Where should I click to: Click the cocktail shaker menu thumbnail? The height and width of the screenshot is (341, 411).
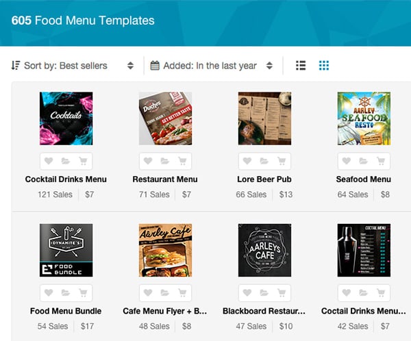pos(364,251)
